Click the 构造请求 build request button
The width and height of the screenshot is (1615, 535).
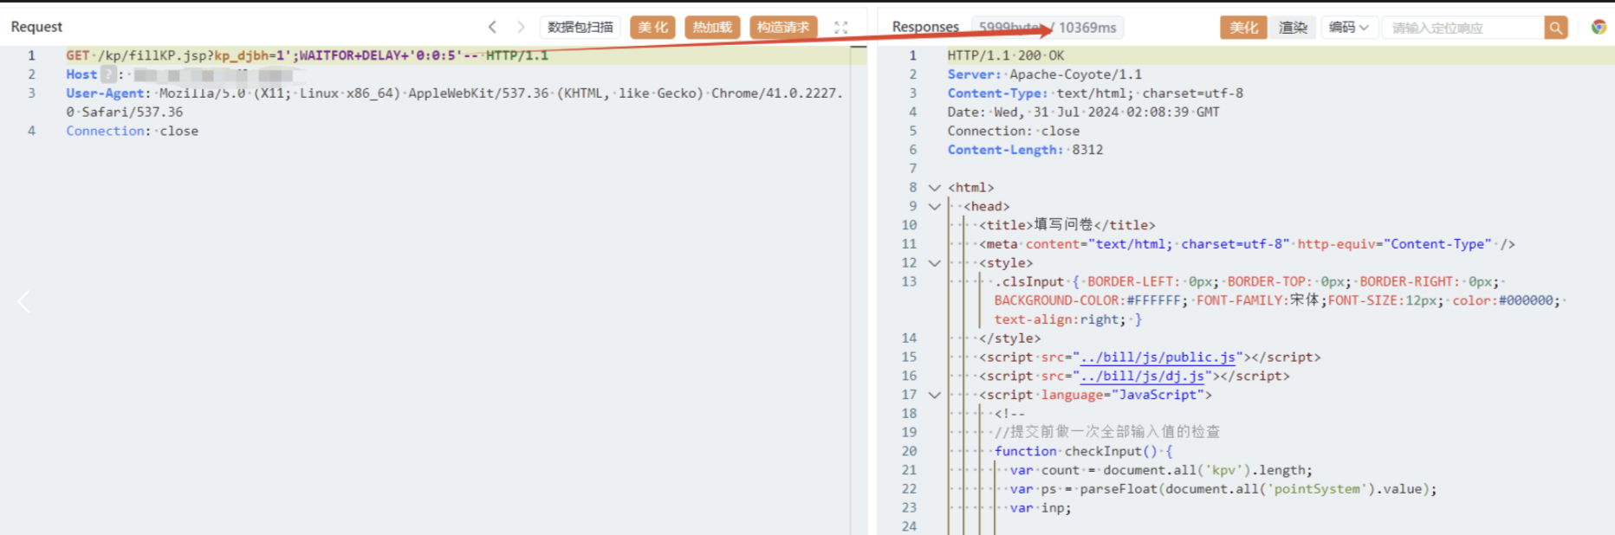pyautogui.click(x=783, y=27)
